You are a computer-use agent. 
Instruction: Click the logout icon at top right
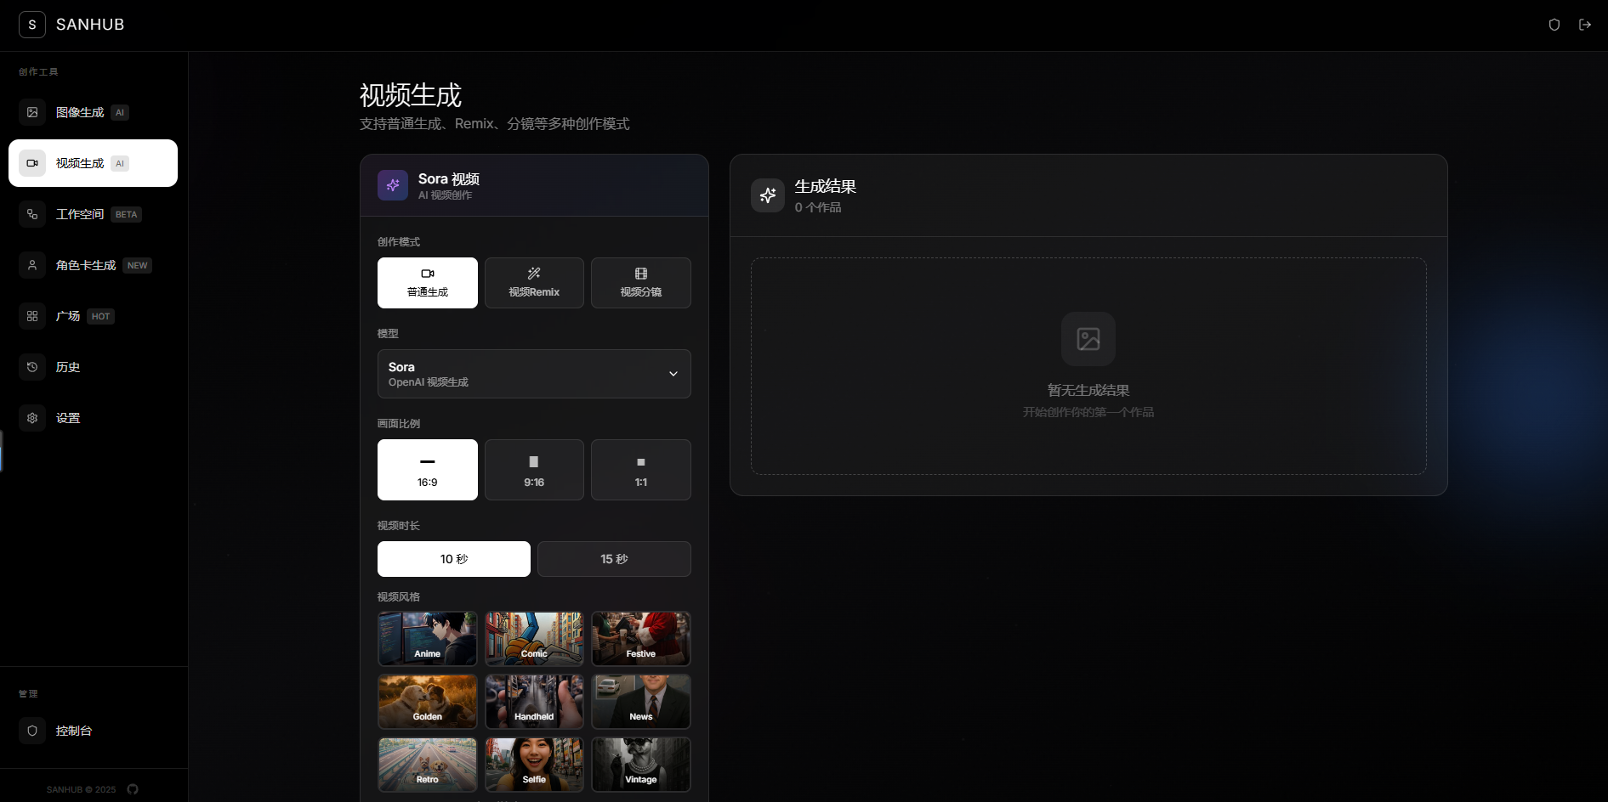[1584, 25]
